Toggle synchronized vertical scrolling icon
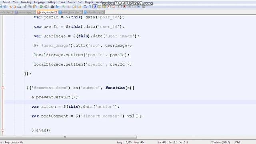This screenshot has height=144, width=256. 74,6
